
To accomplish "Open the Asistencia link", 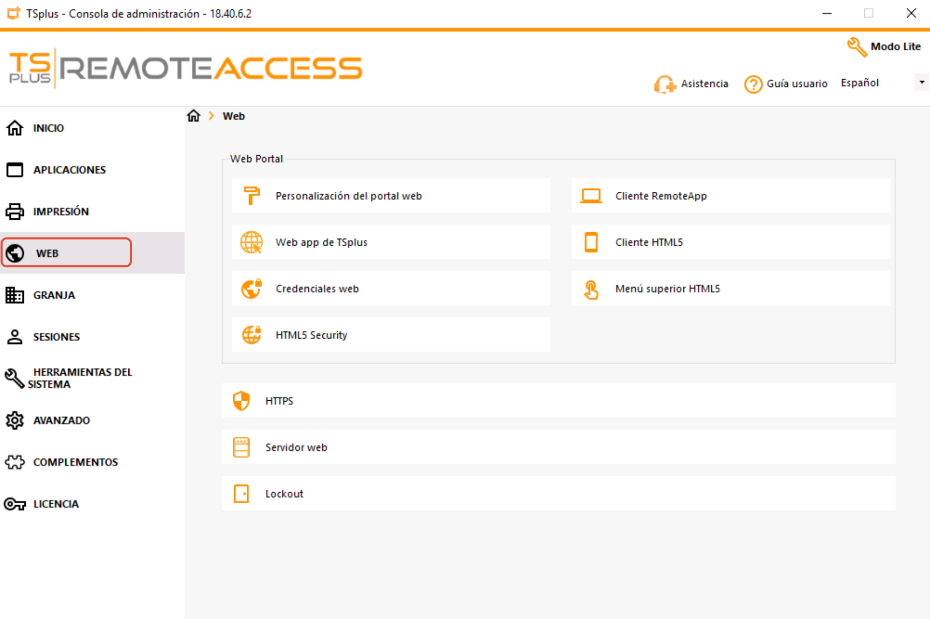I will [x=691, y=84].
